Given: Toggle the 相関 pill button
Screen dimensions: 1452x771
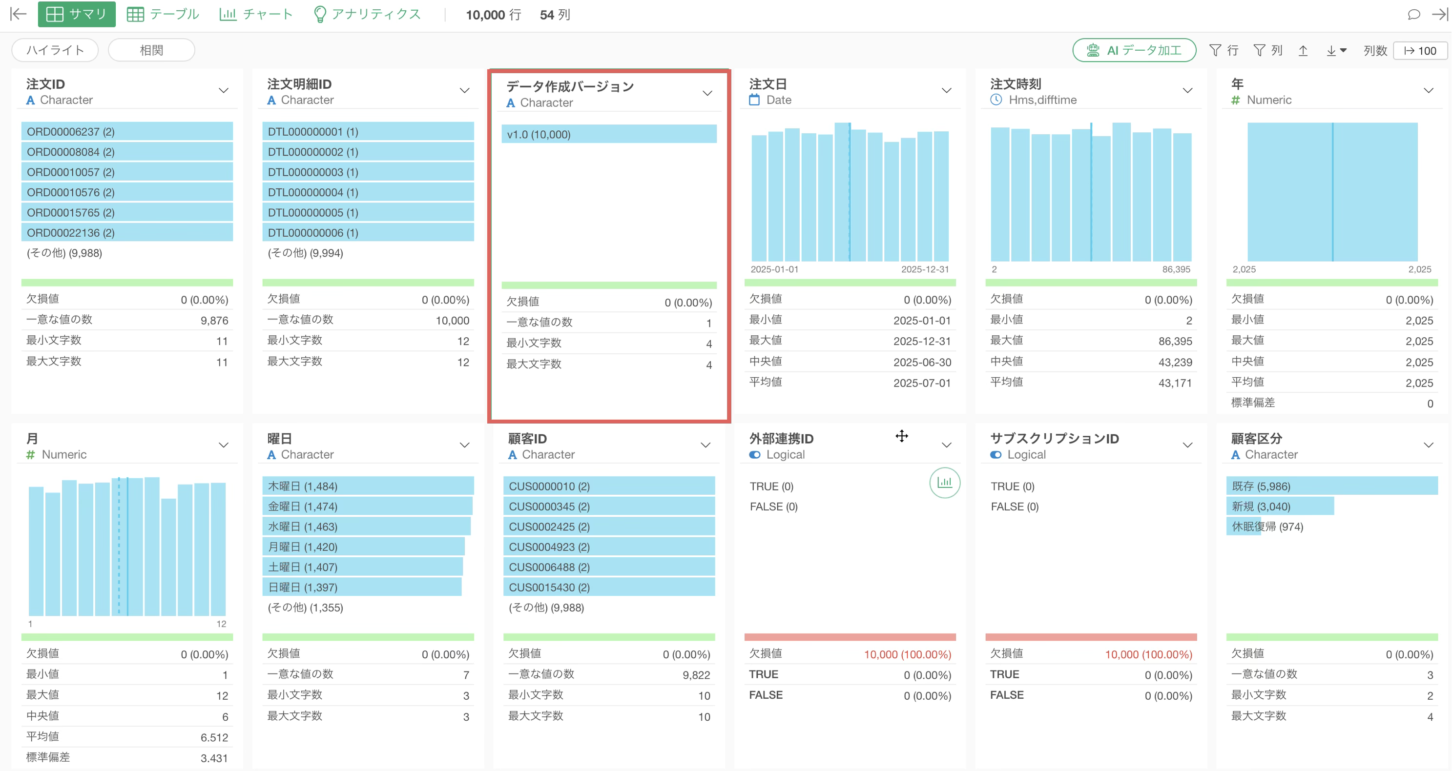Looking at the screenshot, I should pyautogui.click(x=151, y=50).
